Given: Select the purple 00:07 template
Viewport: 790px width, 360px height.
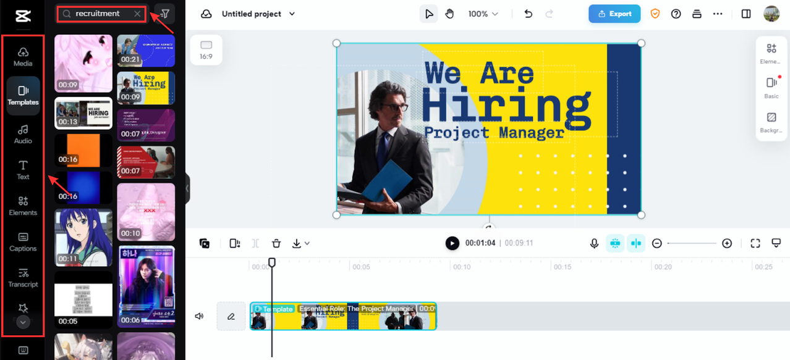Looking at the screenshot, I should 146,125.
